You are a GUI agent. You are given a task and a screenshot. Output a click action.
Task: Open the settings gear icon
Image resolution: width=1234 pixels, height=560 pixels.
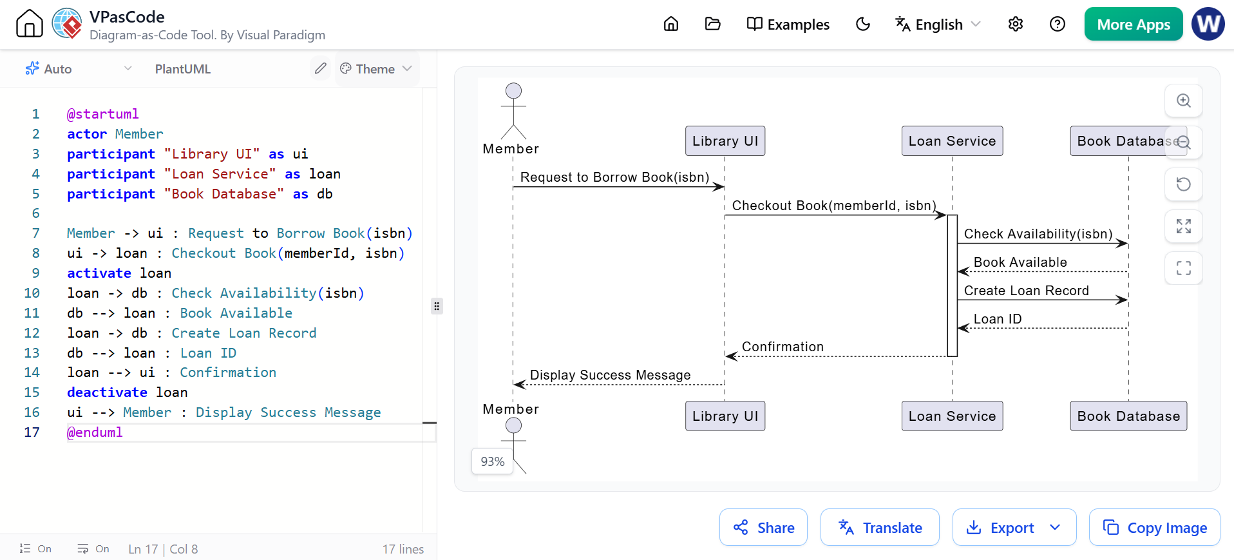1016,24
